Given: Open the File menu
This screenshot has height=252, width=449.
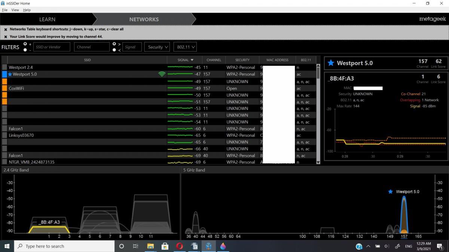Looking at the screenshot, I should click(x=5, y=10).
